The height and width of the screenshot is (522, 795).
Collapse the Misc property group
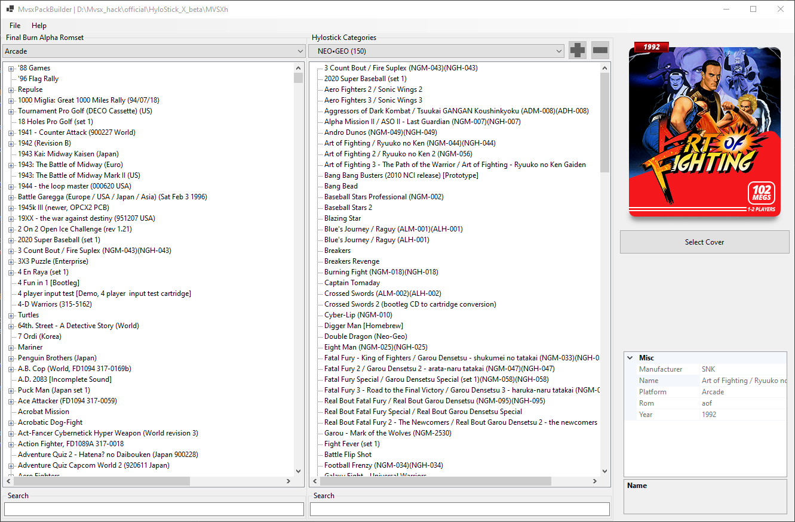630,358
